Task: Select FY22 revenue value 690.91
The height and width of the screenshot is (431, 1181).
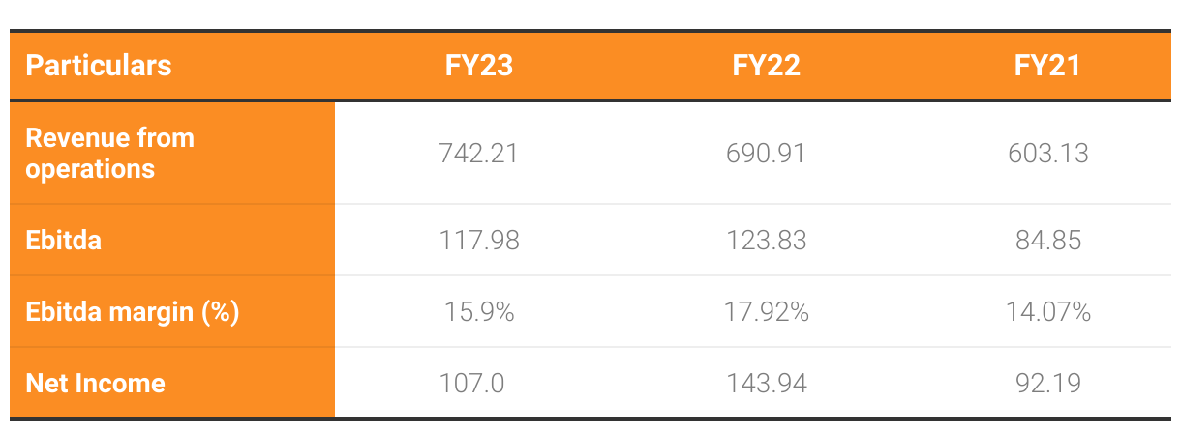Action: click(x=766, y=154)
